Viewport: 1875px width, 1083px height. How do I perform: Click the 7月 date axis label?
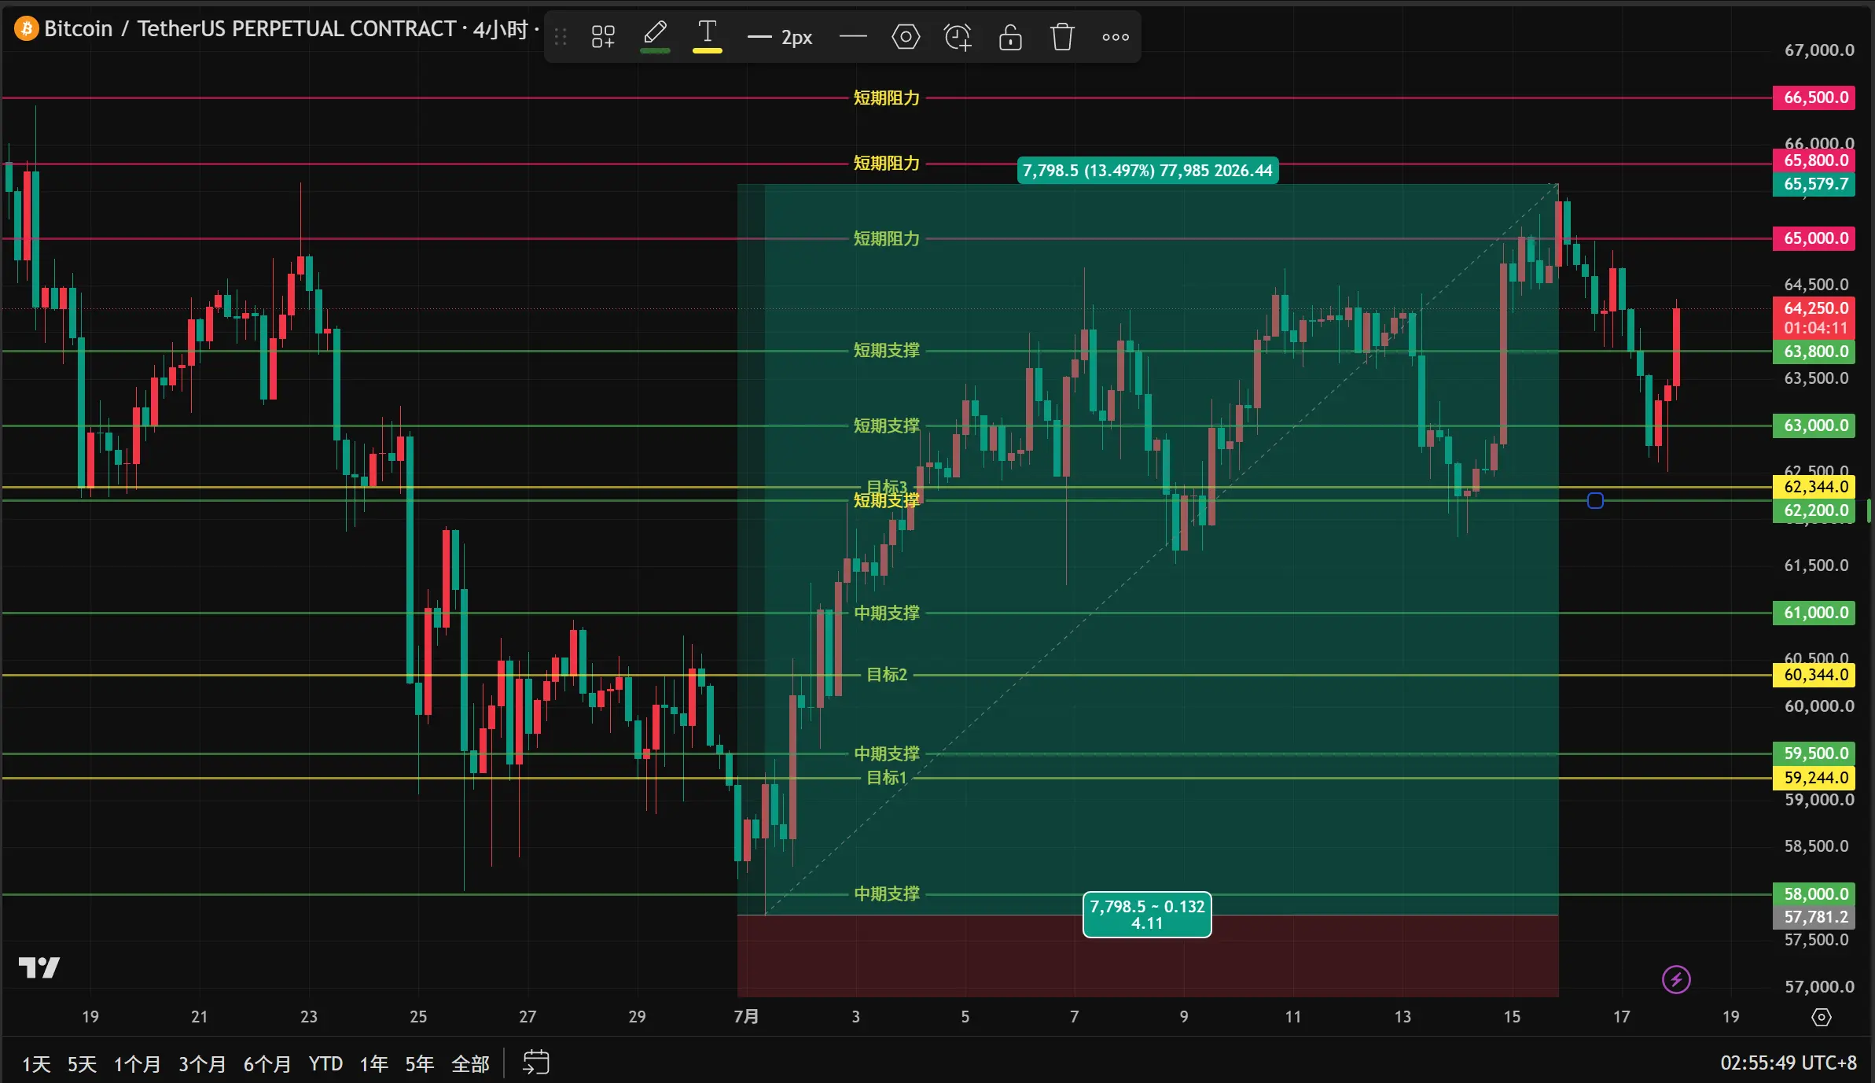click(x=746, y=1017)
